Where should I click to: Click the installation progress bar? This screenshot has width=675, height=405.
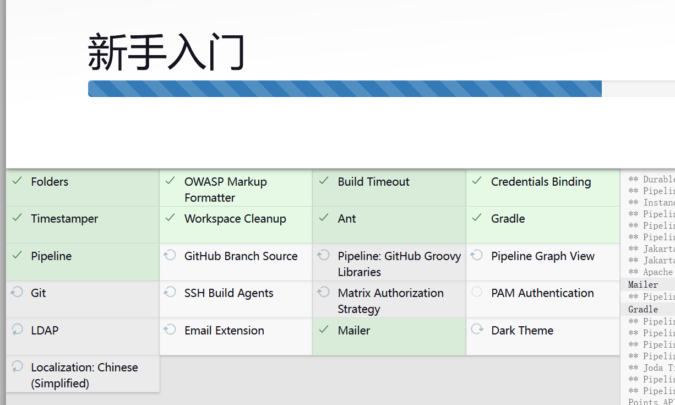click(x=345, y=89)
